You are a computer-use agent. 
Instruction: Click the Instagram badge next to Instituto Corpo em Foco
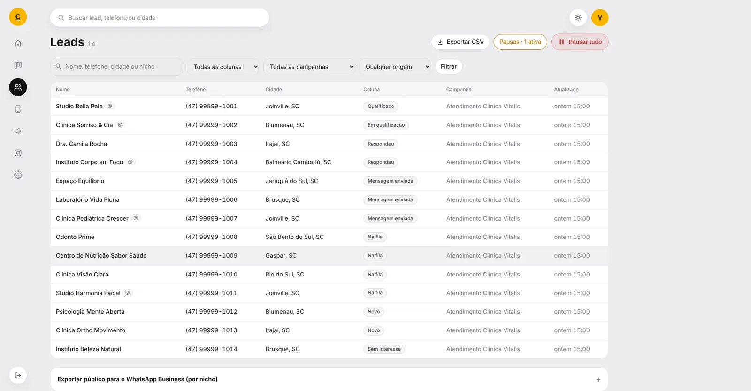click(130, 162)
